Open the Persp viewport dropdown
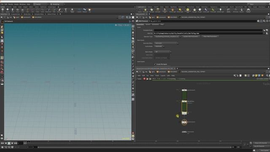Image resolution: width=270 pixels, height=152 pixels. pos(120,25)
